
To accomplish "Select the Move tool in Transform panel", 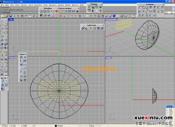I will click(x=139, y=7).
